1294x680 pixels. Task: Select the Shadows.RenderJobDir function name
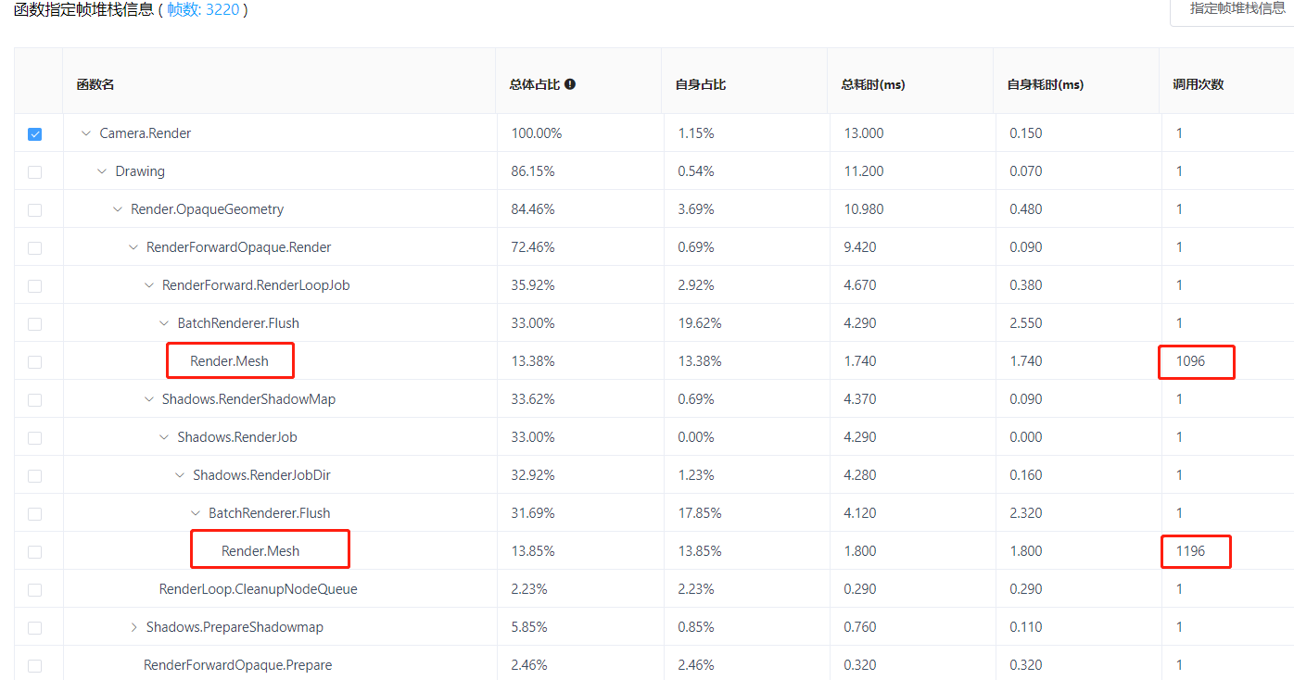tap(262, 475)
